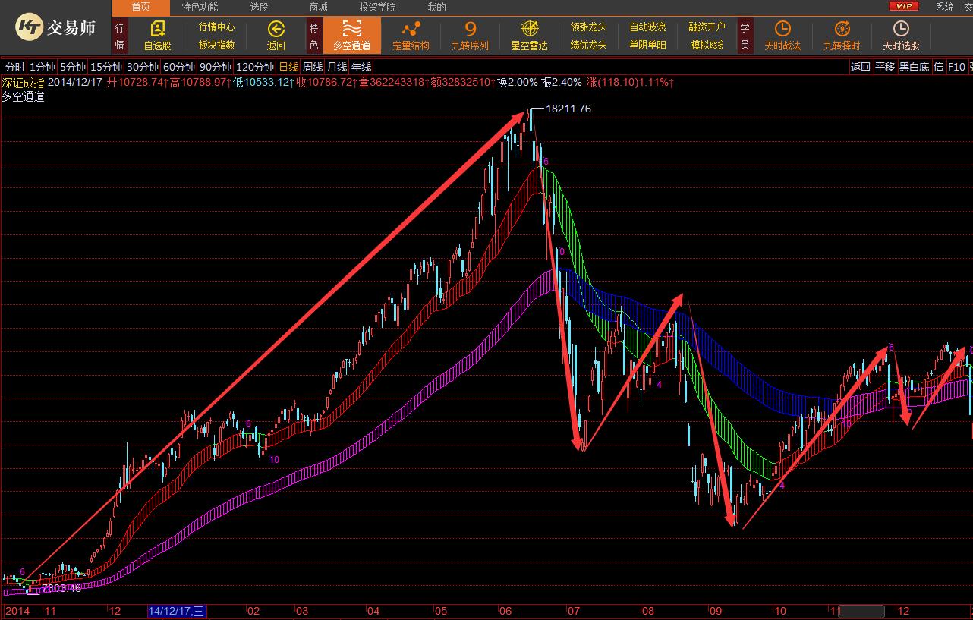Switch chart to 120分钟 period
973x620 pixels.
coord(255,67)
